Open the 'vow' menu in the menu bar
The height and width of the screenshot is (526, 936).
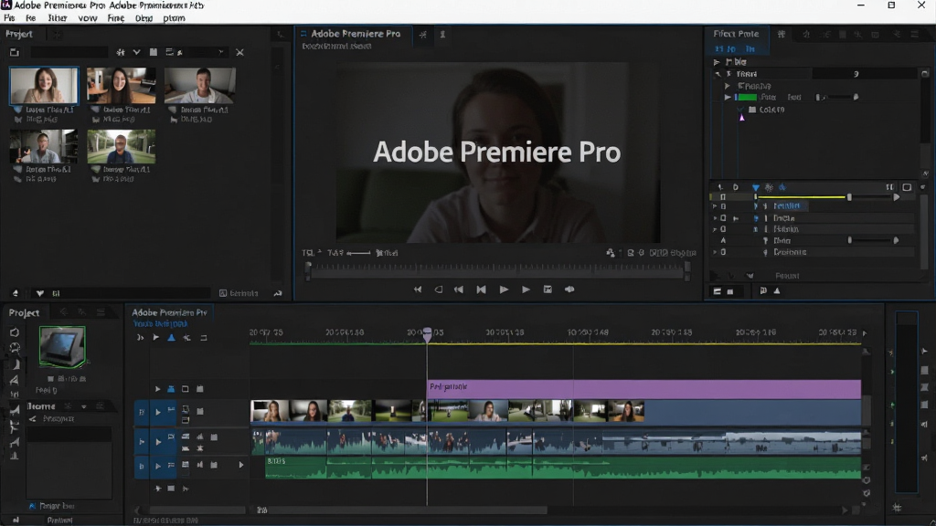(x=88, y=18)
